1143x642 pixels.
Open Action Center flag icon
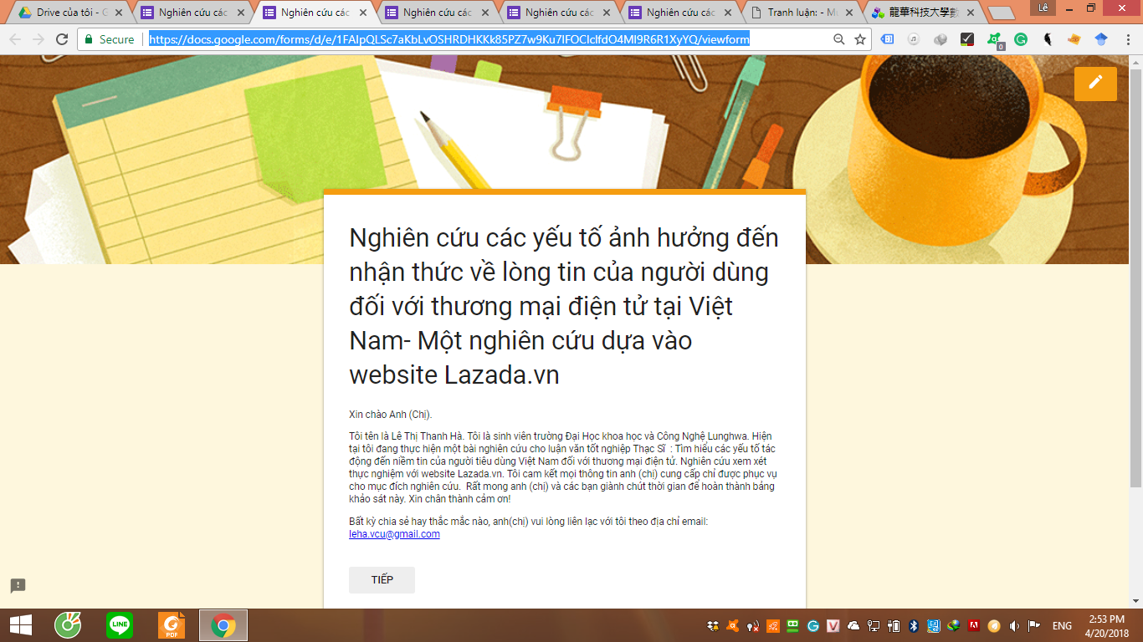(1034, 625)
